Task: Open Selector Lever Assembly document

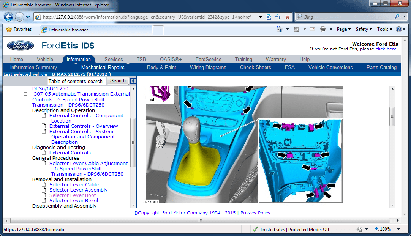Action: coord(78,190)
